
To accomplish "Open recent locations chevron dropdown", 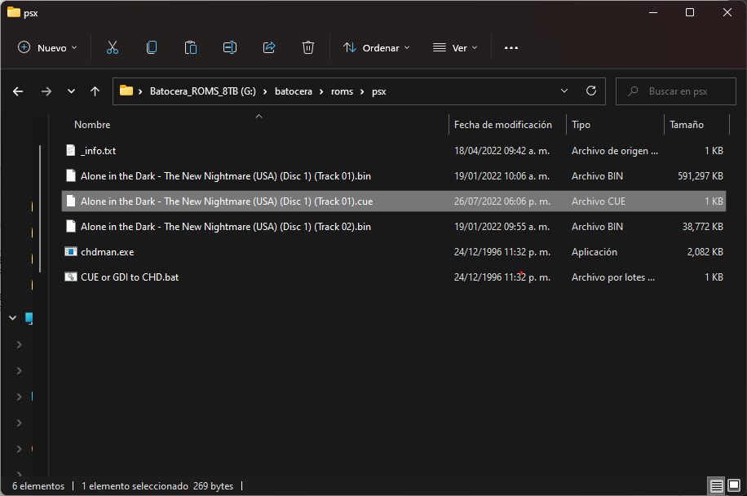I will [71, 91].
